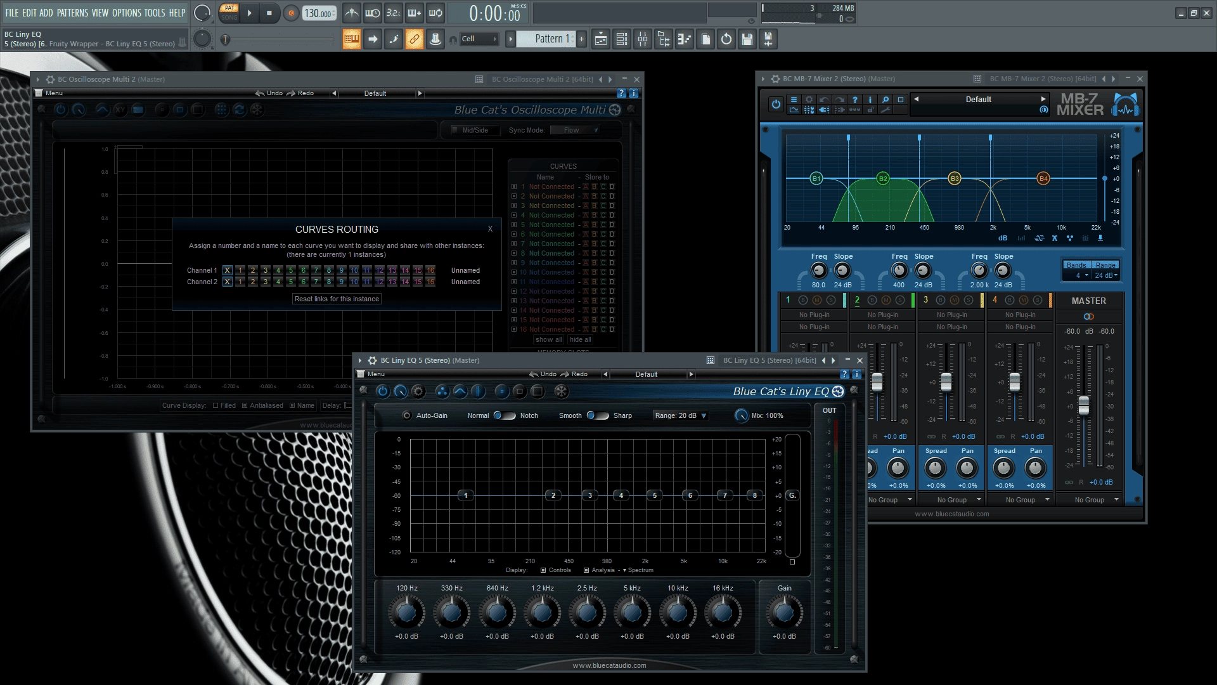This screenshot has width=1217, height=685.
Task: Toggle the metronome icon
Action: [x=352, y=13]
